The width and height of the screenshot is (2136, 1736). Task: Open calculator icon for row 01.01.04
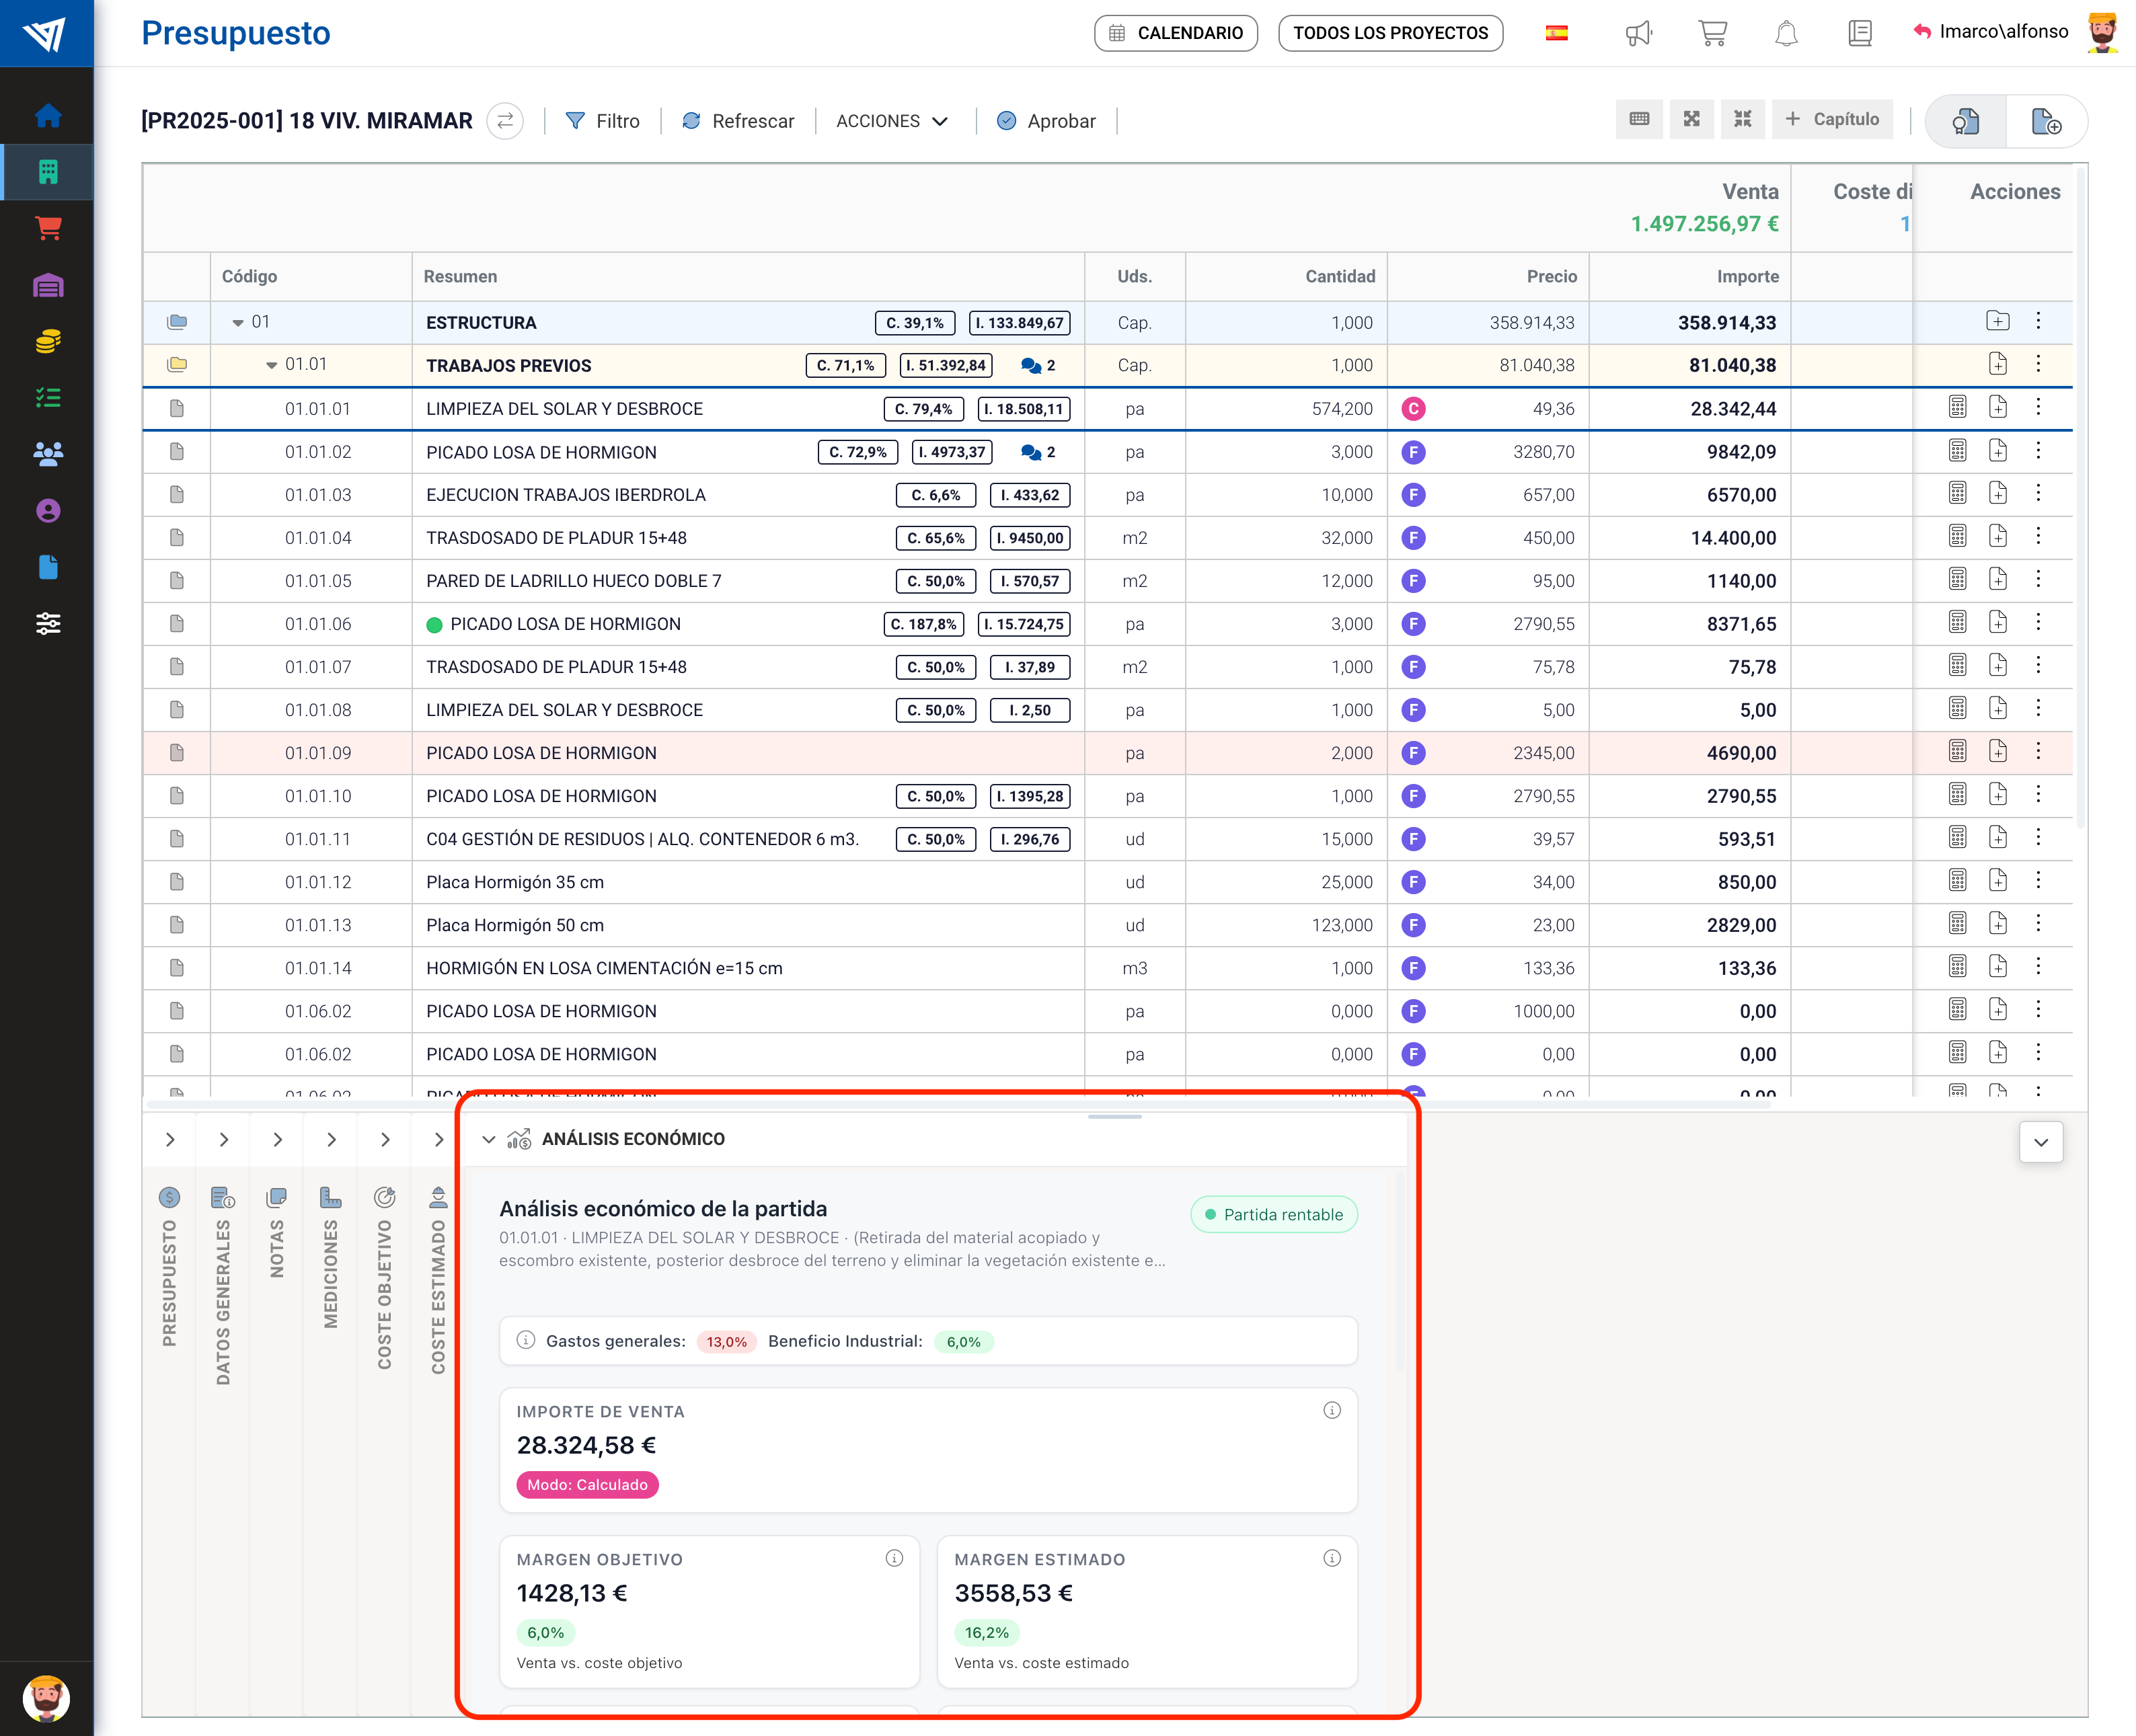click(1957, 537)
